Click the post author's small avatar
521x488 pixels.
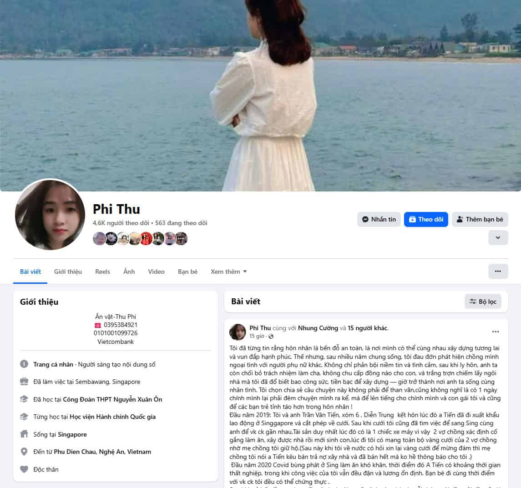(x=238, y=332)
